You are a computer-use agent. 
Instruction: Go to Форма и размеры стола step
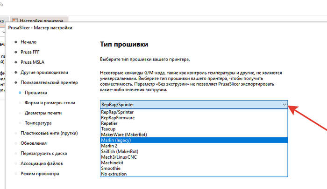click(50, 103)
